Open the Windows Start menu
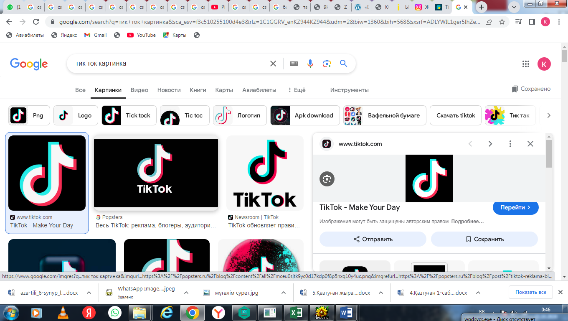 coord(11,312)
